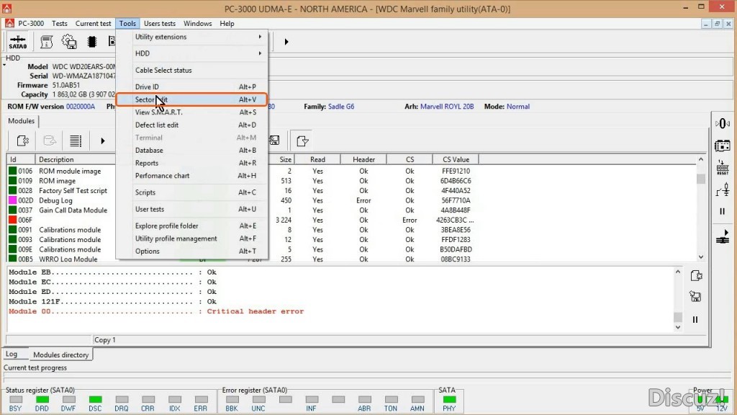This screenshot has height=415, width=737.
Task: Click the pause icon in right sidebar
Action: (x=723, y=212)
